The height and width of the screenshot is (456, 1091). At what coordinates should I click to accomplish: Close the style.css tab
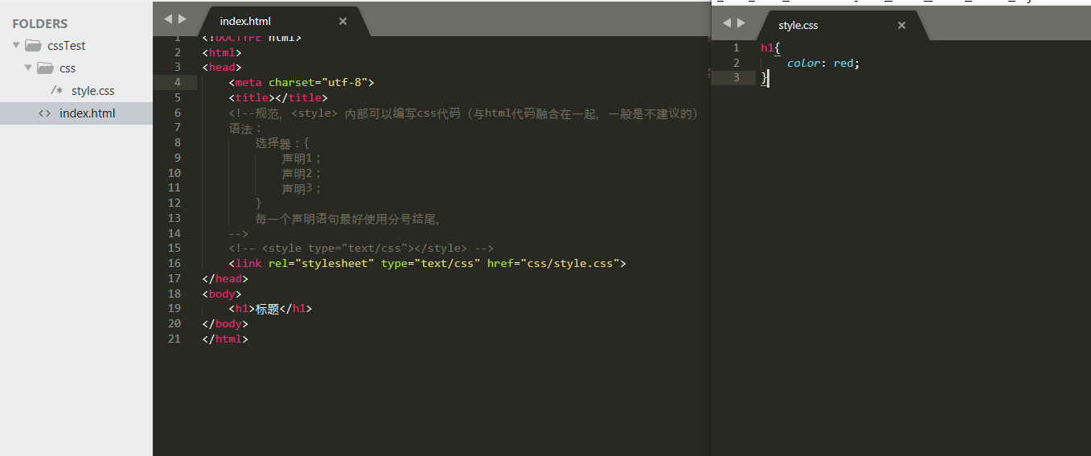click(901, 26)
